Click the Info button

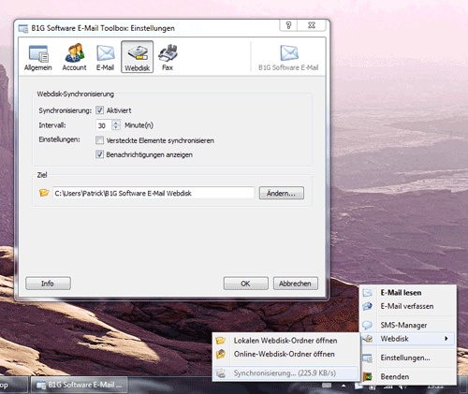click(x=48, y=284)
